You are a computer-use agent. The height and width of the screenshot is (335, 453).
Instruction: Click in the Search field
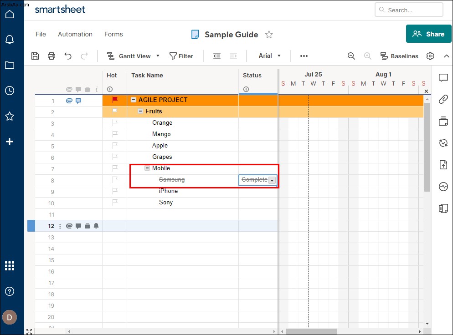click(x=409, y=10)
